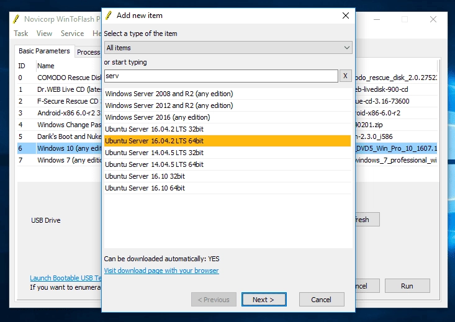This screenshot has height=322, width=455.
Task: Click the windows_7_professional file path cell
Action: point(396,160)
